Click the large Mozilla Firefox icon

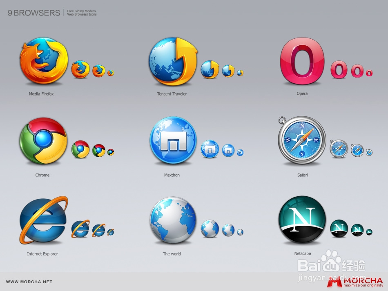click(44, 61)
